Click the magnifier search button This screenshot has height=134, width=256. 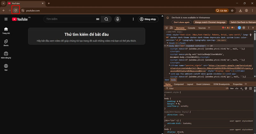coord(106,19)
